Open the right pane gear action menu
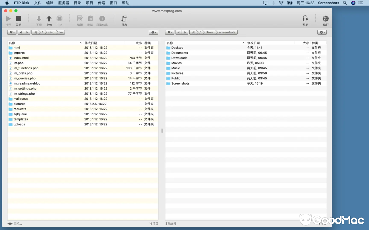Screen dimensions: 369x230 click(322, 32)
